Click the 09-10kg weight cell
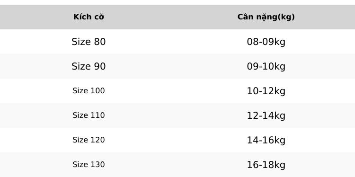355x177 pixels. [266, 67]
